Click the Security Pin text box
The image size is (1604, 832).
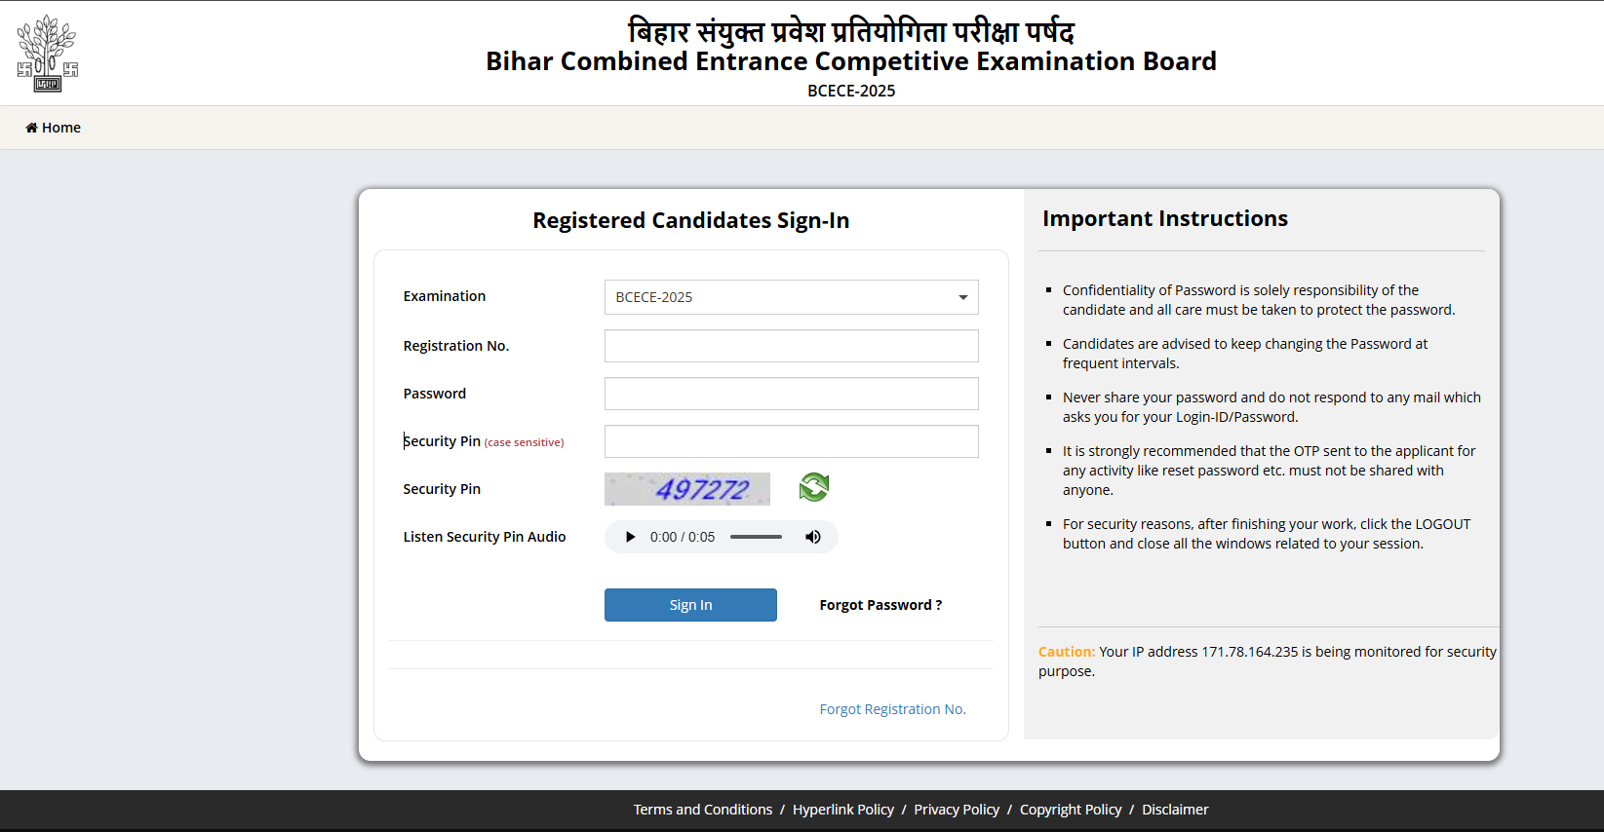pyautogui.click(x=791, y=441)
